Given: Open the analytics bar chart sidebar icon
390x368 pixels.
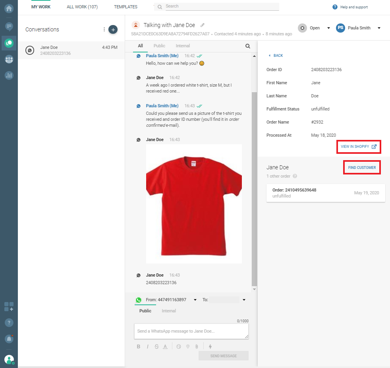Looking at the screenshot, I should point(9,75).
